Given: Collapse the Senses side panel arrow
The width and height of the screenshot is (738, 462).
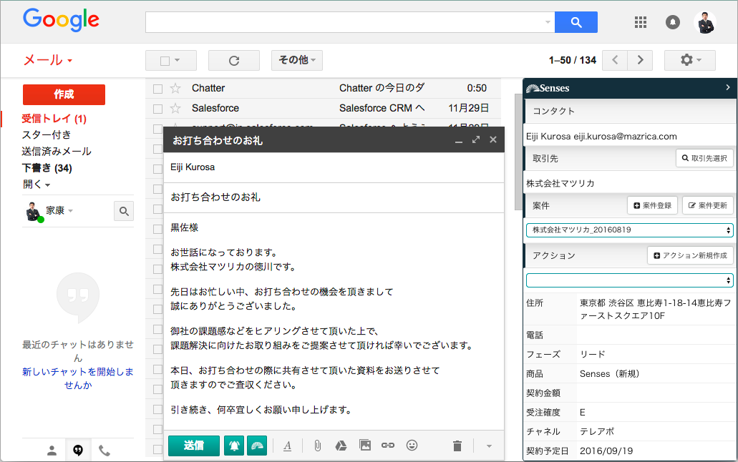Looking at the screenshot, I should [x=728, y=87].
